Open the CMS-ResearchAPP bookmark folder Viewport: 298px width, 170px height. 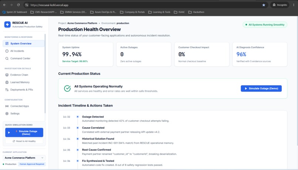pyautogui.click(x=44, y=12)
